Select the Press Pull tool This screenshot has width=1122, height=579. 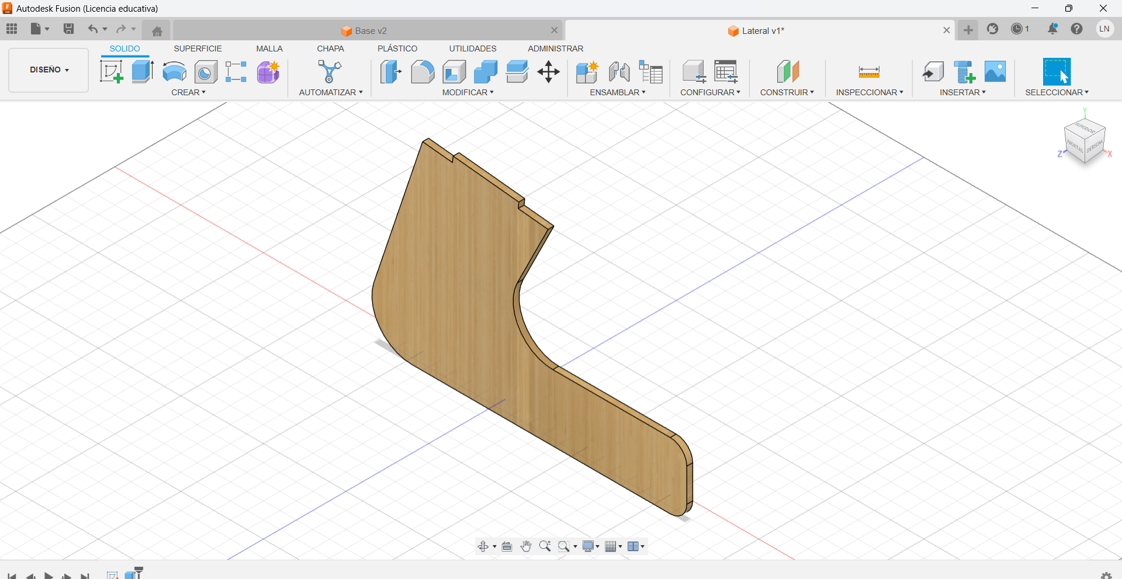click(x=390, y=72)
